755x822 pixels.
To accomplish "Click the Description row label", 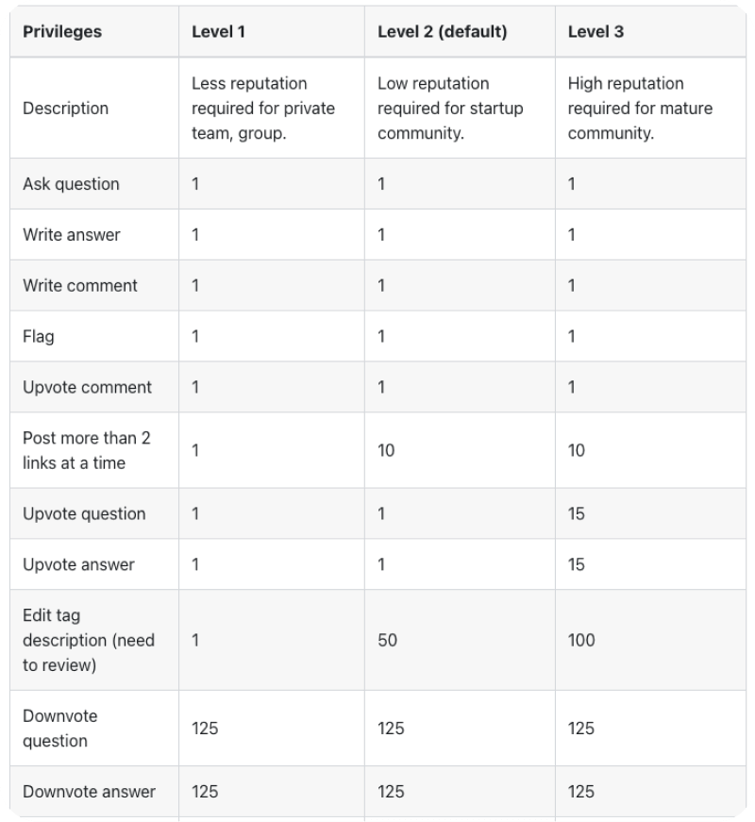I will pos(65,109).
